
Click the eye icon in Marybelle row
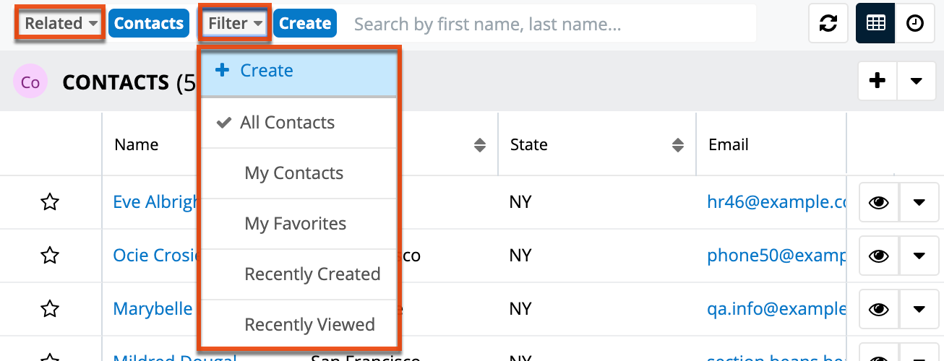[878, 310]
